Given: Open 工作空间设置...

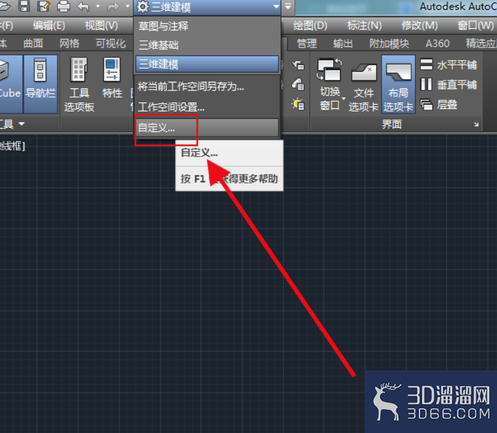Looking at the screenshot, I should point(207,107).
